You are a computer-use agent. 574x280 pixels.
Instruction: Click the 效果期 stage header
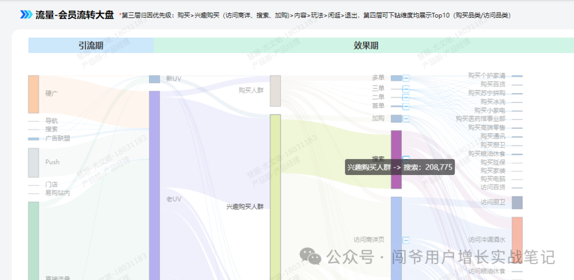tap(364, 45)
